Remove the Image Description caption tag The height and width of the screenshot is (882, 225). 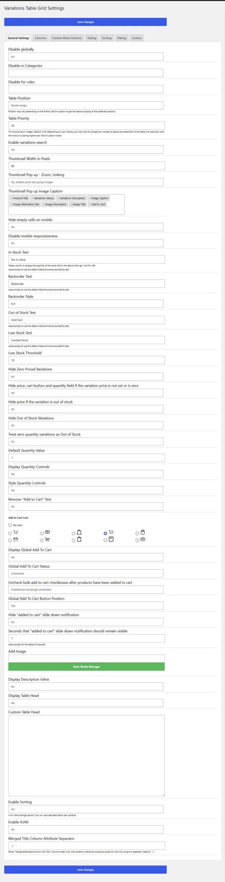[x=44, y=204]
